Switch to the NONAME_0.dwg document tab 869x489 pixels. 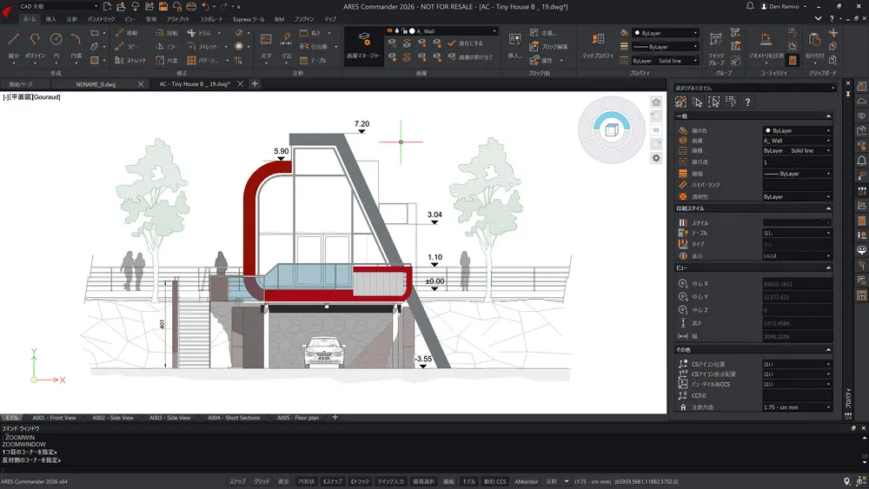[x=96, y=84]
